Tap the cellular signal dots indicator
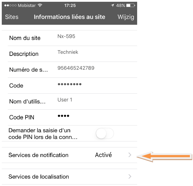Viewport: 193px width, 186px height. pos(10,5)
